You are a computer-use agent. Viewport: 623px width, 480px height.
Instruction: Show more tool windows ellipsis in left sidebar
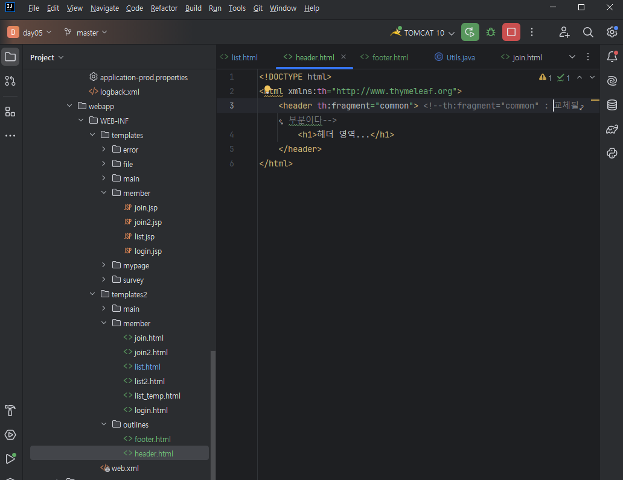click(x=10, y=136)
